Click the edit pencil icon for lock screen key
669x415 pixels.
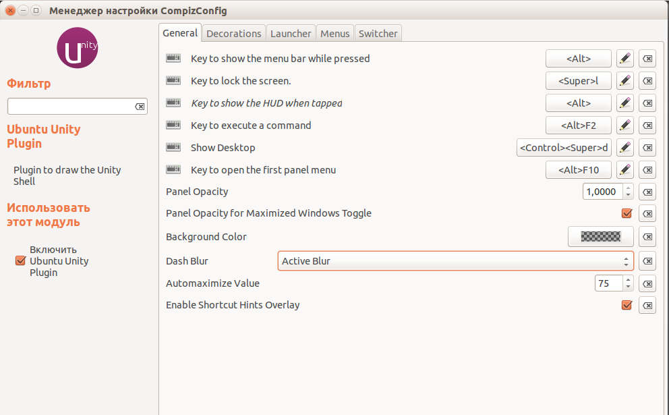[x=625, y=81]
